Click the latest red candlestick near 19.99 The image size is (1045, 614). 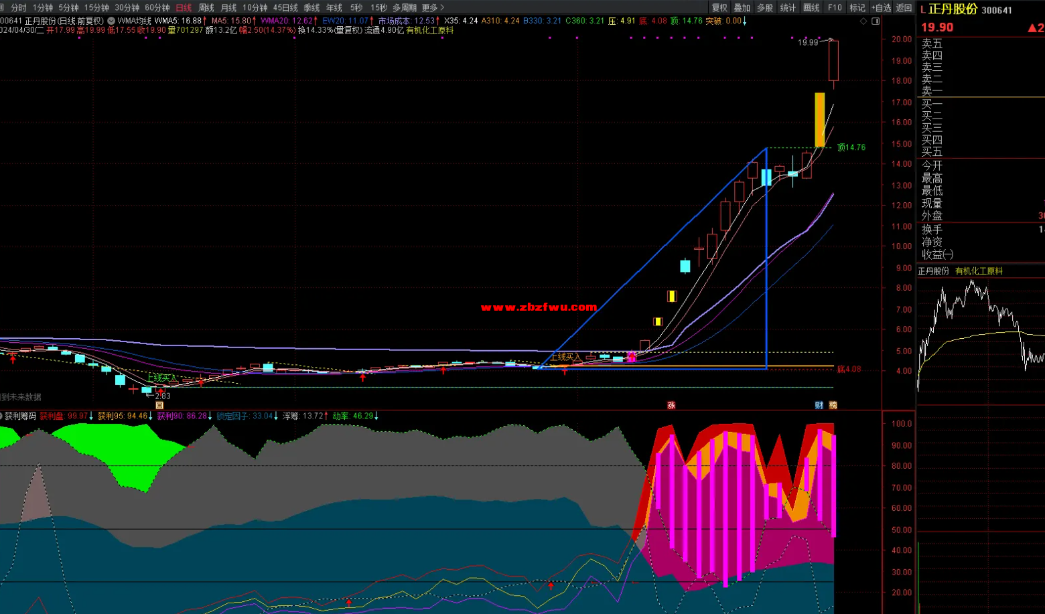[x=833, y=61]
